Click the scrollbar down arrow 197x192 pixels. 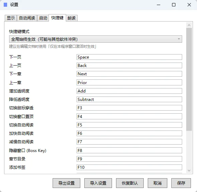[189, 170]
